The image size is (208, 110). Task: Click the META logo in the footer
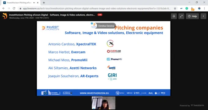pyautogui.click(x=136, y=93)
